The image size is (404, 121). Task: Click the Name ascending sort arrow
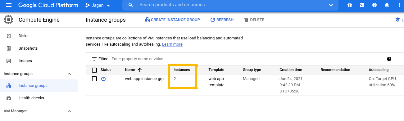139,70
